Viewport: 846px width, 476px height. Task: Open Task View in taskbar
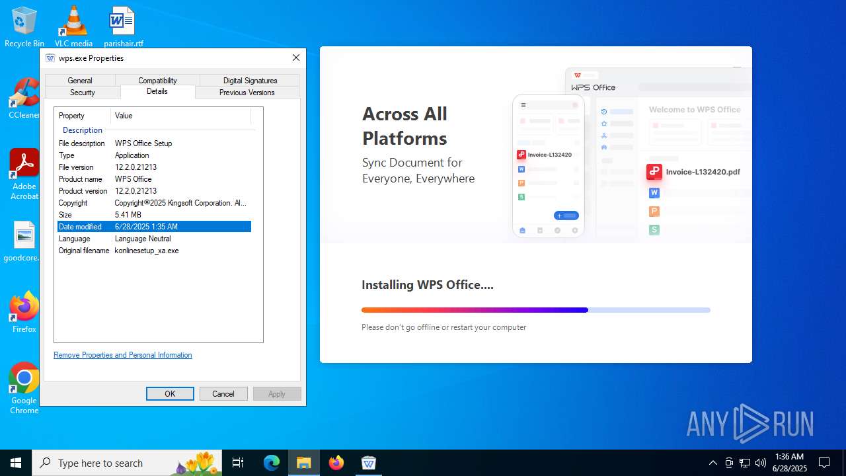[238, 463]
